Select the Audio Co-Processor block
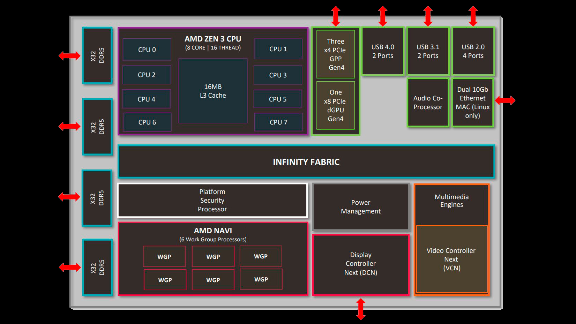This screenshot has width=576, height=324. pyautogui.click(x=428, y=103)
